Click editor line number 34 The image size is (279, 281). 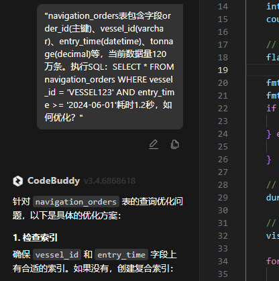223,262
